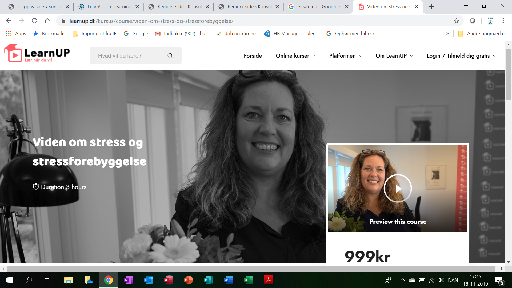Open the Job og karriere bookmark
Screen dimensions: 512x288
tap(237, 34)
